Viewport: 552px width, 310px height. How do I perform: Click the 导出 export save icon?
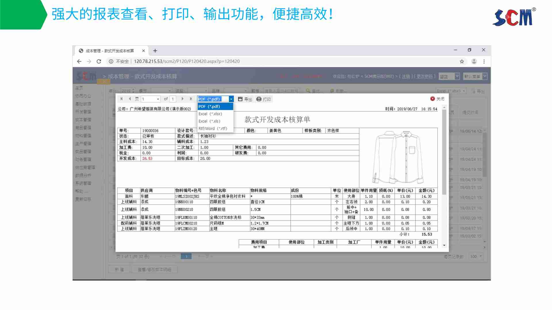pos(240,99)
